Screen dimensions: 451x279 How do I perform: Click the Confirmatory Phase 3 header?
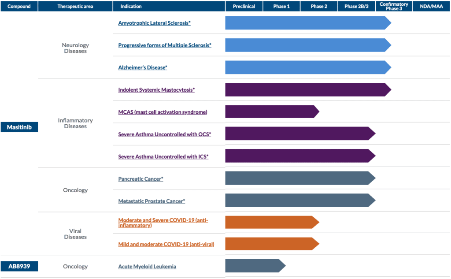tap(393, 6)
